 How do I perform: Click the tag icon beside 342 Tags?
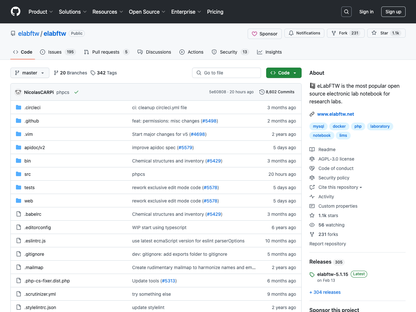(x=93, y=73)
